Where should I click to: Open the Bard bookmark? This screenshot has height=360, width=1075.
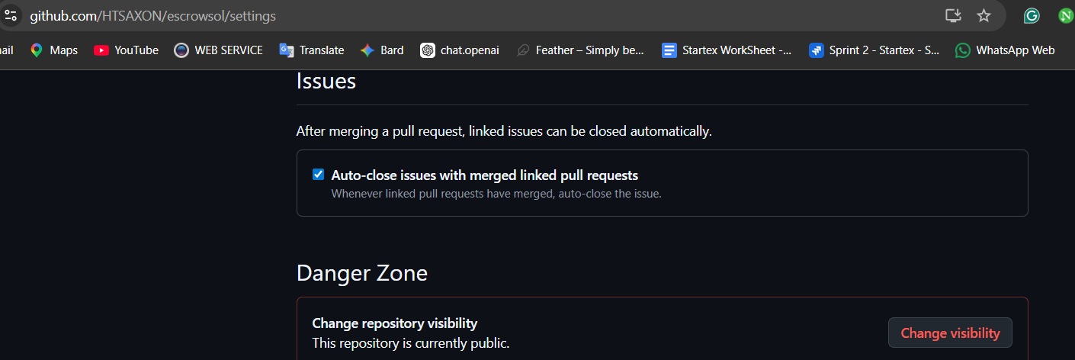[x=382, y=50]
